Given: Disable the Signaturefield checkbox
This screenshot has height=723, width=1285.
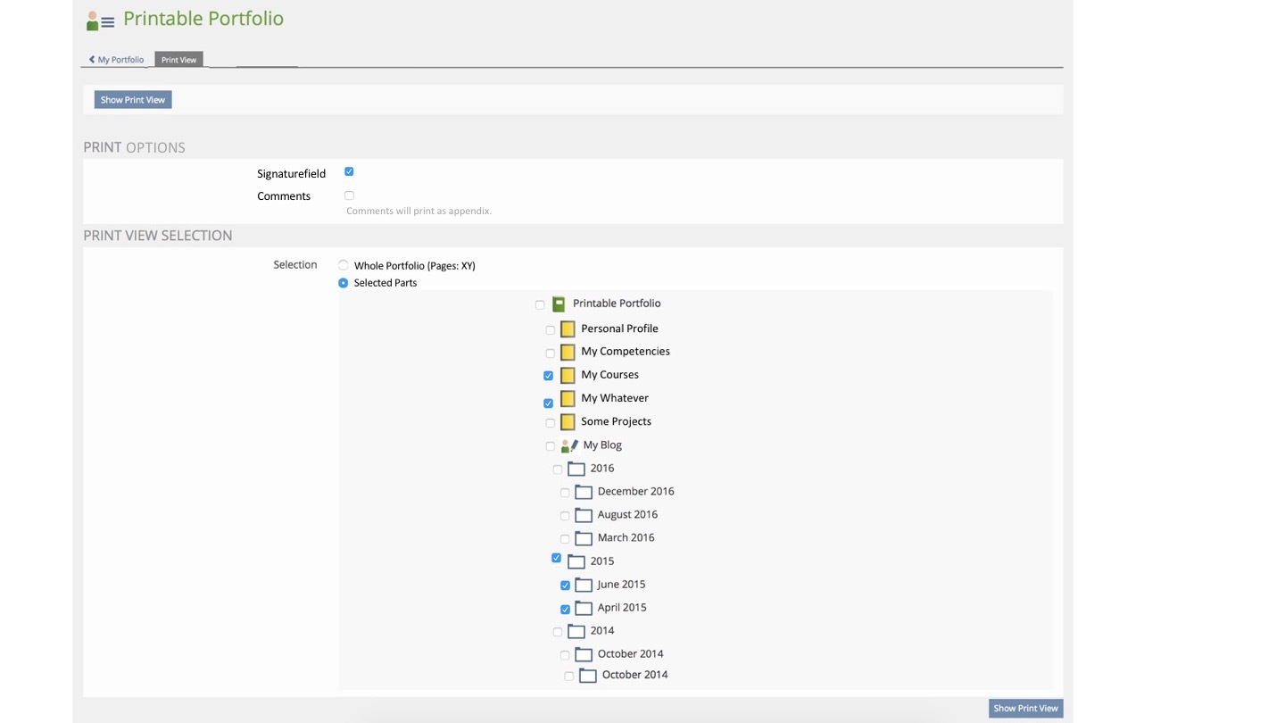Looking at the screenshot, I should pos(349,171).
